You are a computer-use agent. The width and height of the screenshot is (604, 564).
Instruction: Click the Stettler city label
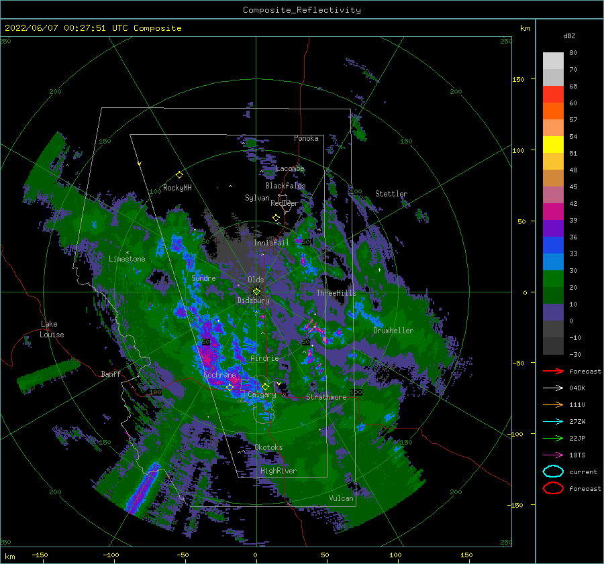(391, 194)
